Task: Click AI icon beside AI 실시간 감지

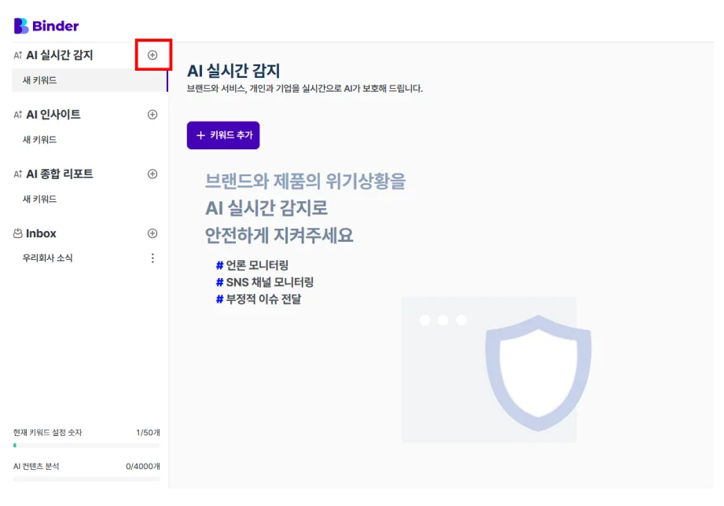Action: click(x=17, y=56)
